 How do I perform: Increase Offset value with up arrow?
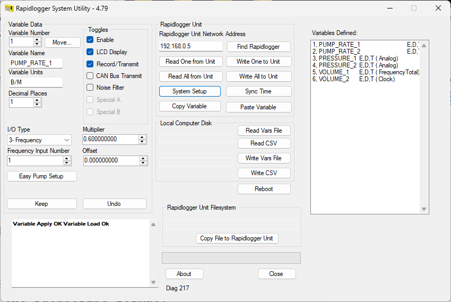pos(143,159)
